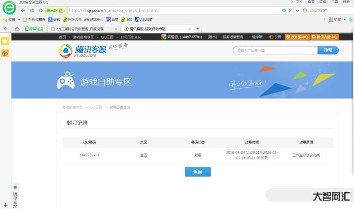Click the home icon in browser toolbar
The width and height of the screenshot is (354, 209).
(x=41, y=10)
